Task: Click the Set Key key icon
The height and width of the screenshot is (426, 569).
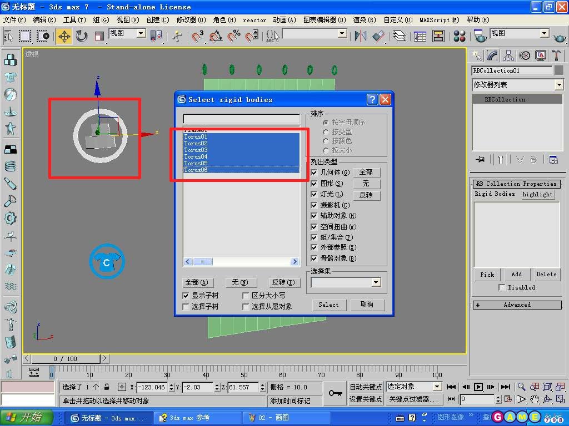Action: tap(335, 393)
